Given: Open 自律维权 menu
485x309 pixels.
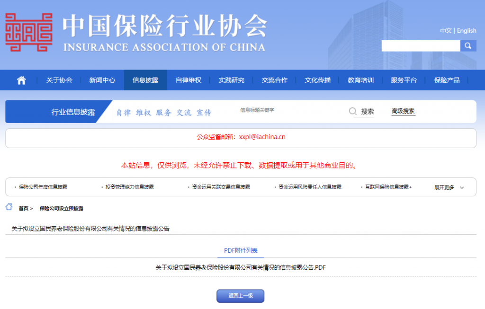Looking at the screenshot, I should (189, 80).
